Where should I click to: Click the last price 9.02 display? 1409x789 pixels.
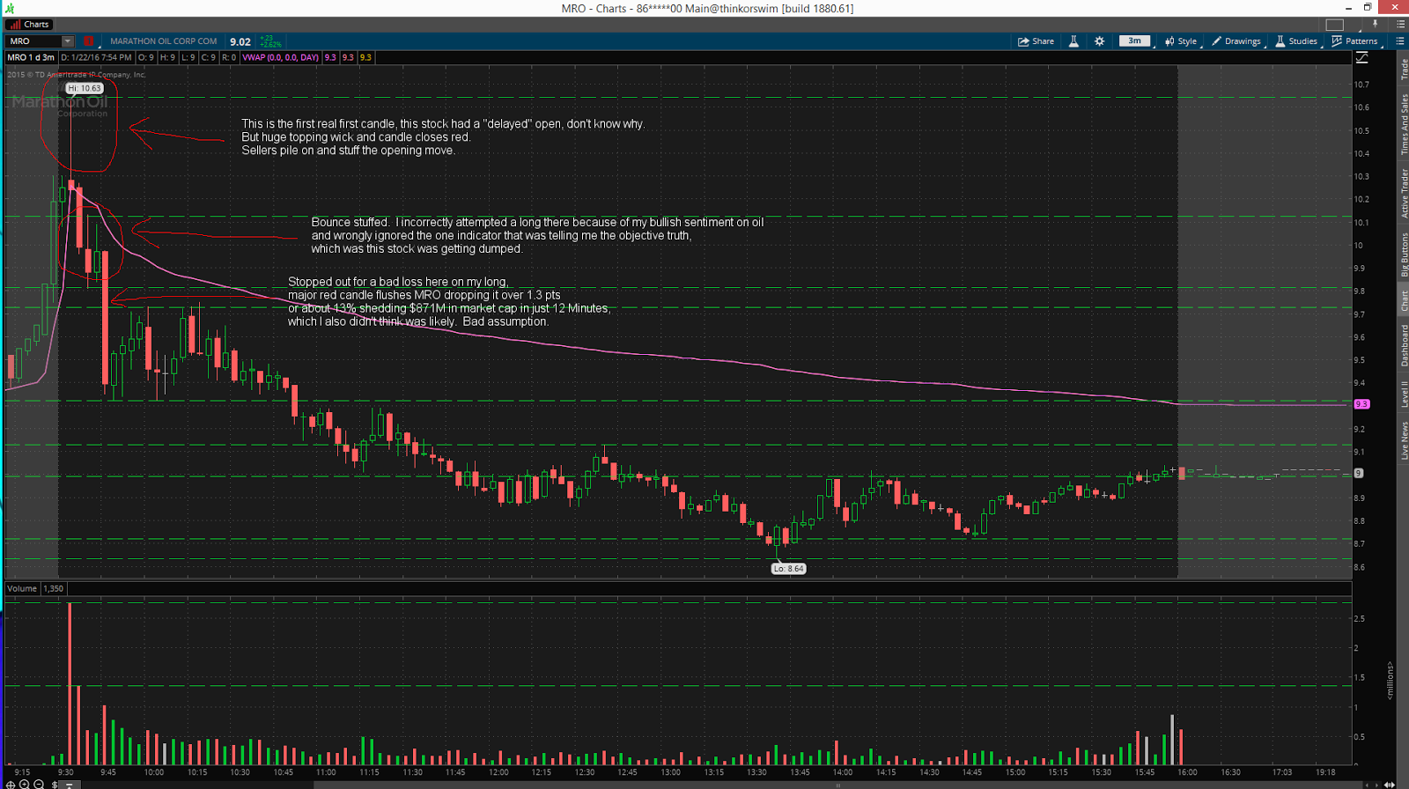tap(240, 41)
